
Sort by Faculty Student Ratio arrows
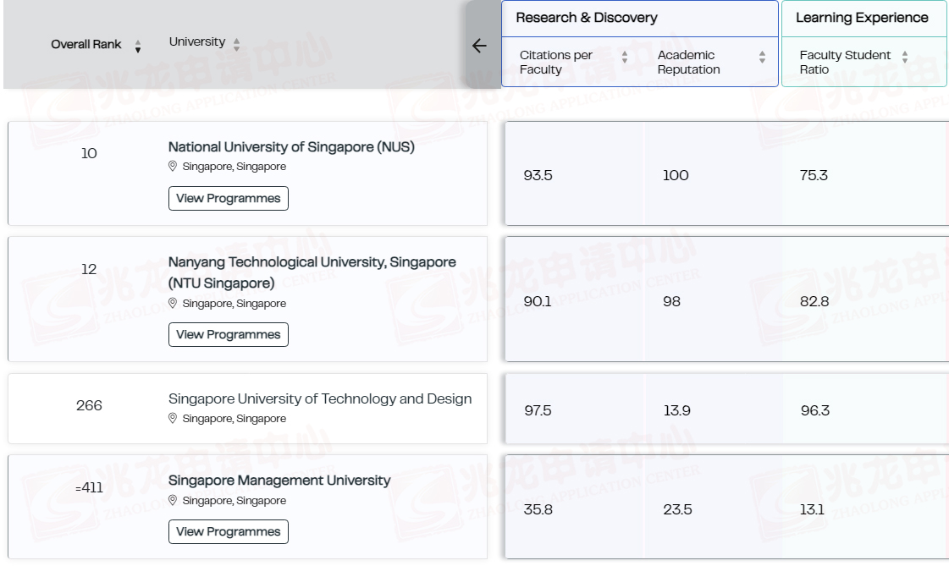[x=905, y=57]
